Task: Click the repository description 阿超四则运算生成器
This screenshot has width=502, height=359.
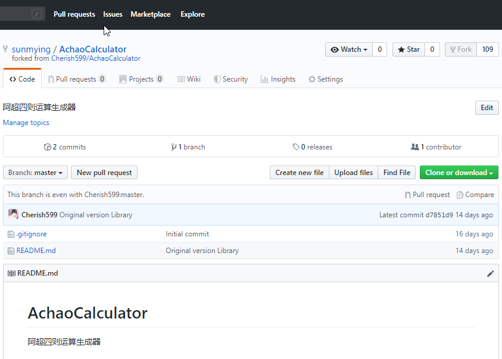Action: [x=39, y=107]
